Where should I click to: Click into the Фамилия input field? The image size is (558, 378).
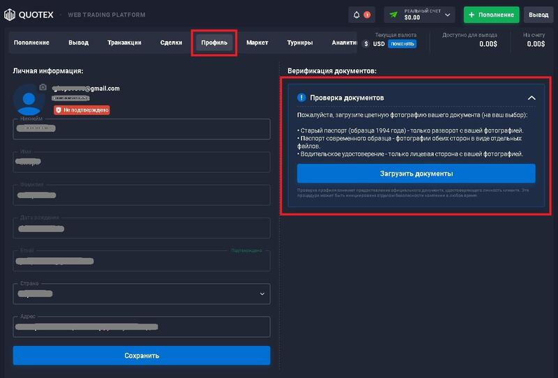click(x=142, y=195)
